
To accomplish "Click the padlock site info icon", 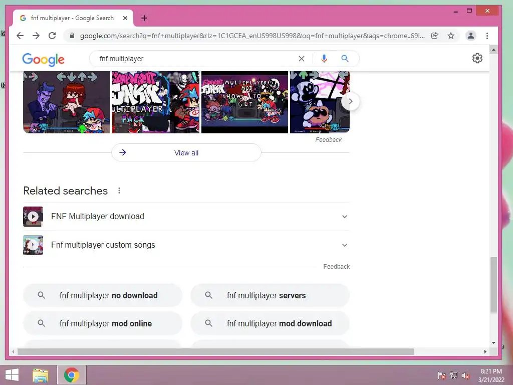I will point(72,36).
